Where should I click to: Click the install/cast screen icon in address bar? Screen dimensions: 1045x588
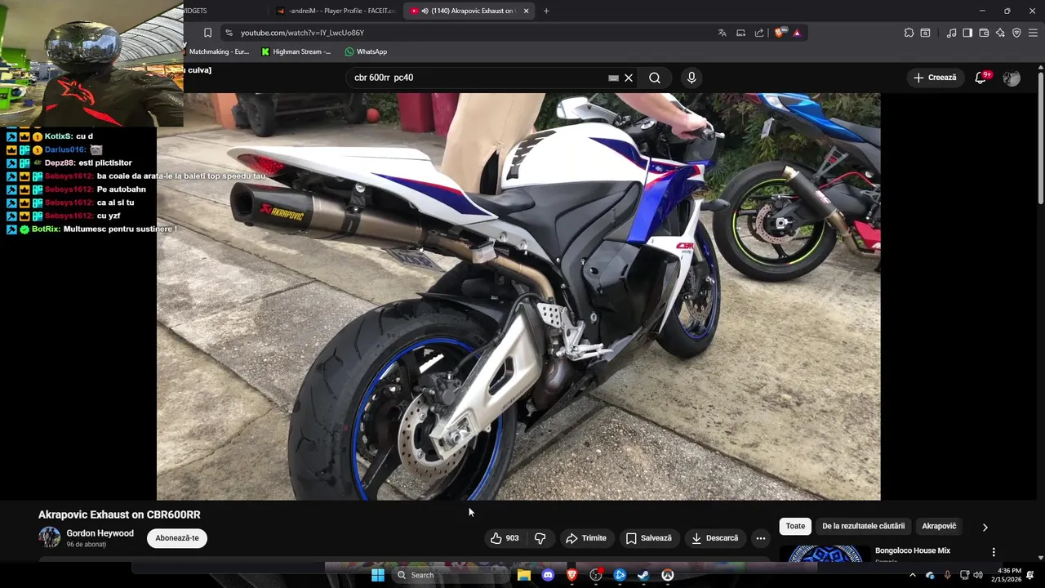[740, 33]
